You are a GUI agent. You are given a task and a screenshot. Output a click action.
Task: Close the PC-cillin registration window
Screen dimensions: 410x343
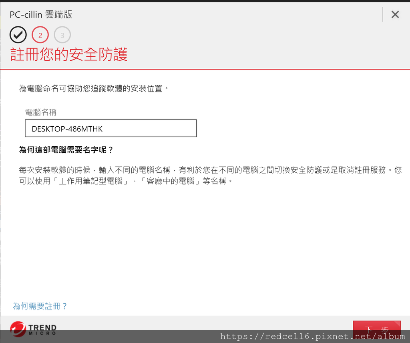point(395,14)
